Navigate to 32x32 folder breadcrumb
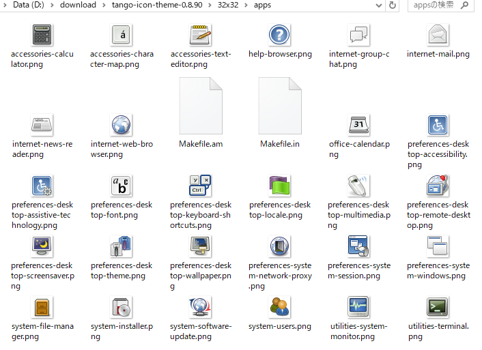Image resolution: width=482 pixels, height=350 pixels. [x=228, y=5]
